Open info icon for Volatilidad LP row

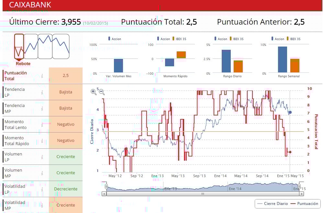pos(42,189)
